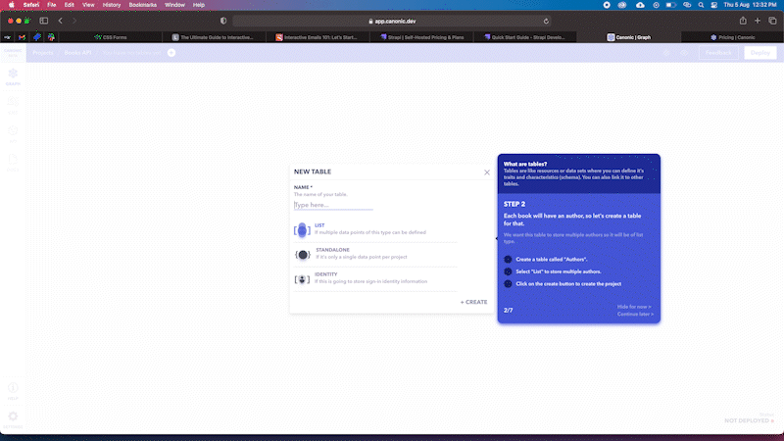Open the File menu
This screenshot has width=784, height=441.
[52, 5]
